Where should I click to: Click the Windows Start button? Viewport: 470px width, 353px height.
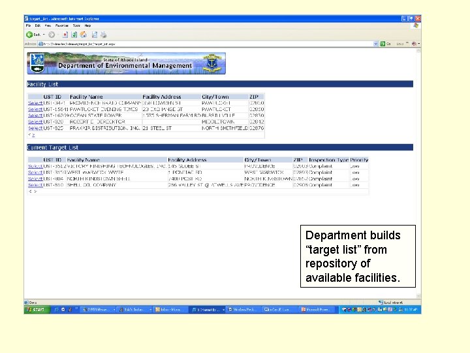37,309
